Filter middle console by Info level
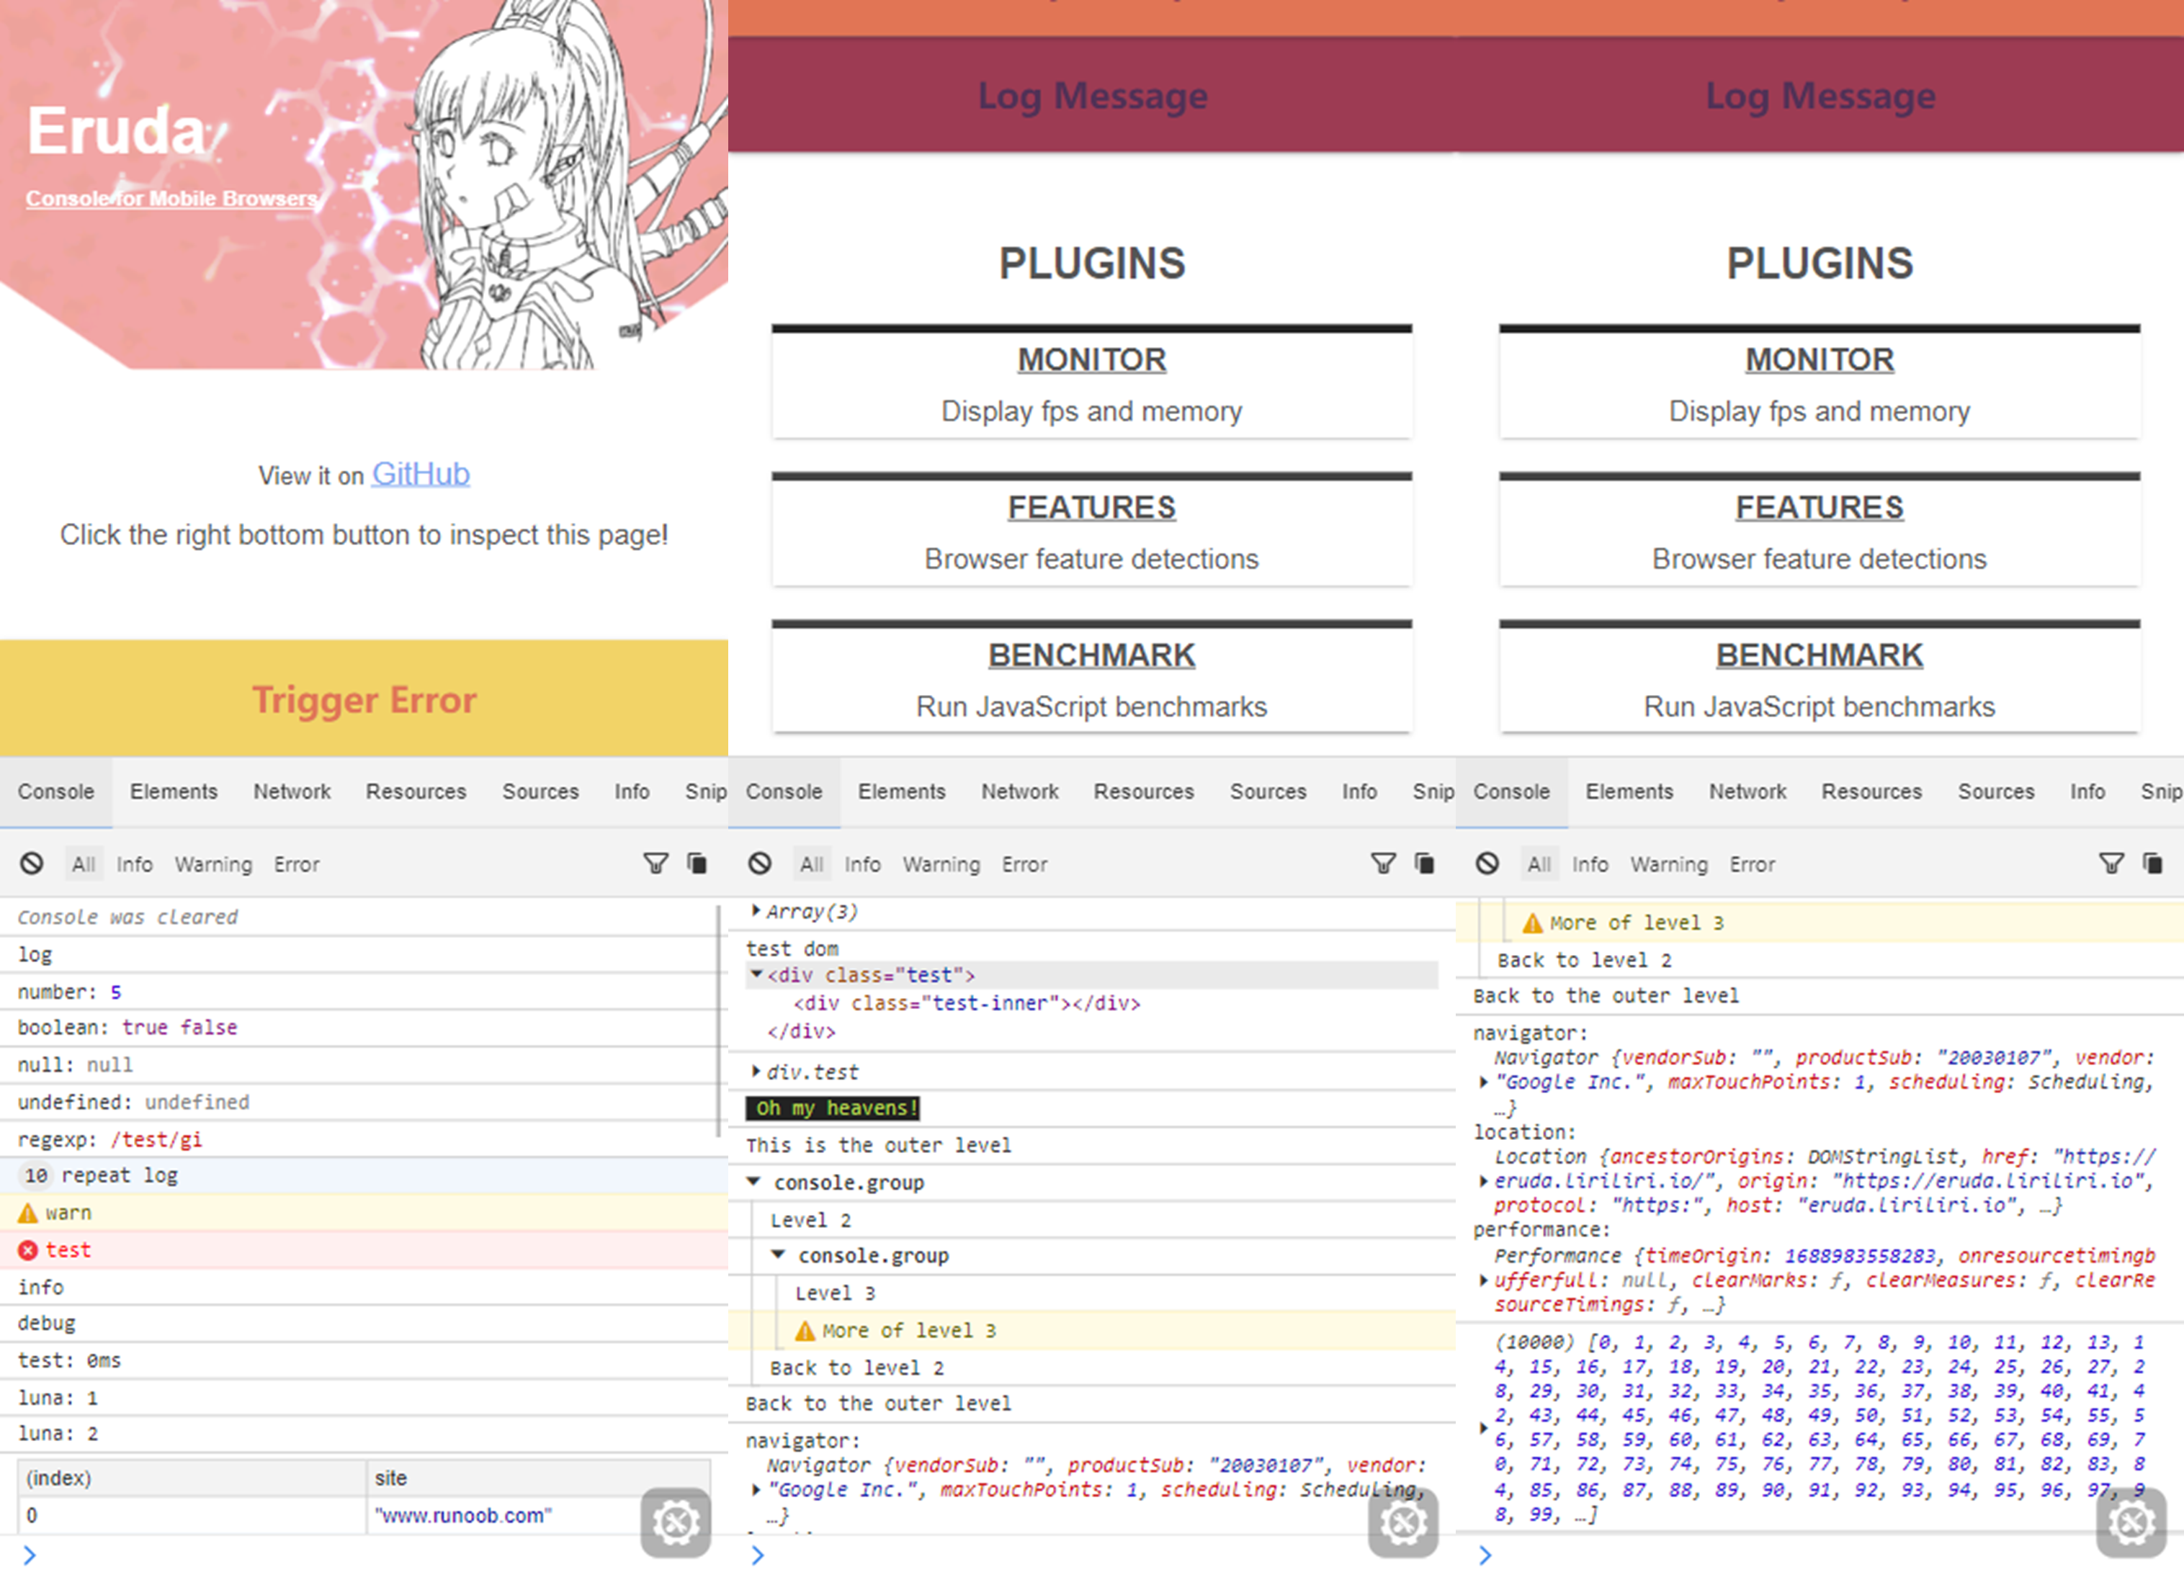This screenshot has width=2184, height=1575. [863, 864]
